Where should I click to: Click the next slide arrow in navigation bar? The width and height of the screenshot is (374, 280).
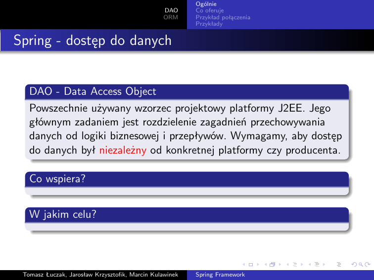[259, 265]
